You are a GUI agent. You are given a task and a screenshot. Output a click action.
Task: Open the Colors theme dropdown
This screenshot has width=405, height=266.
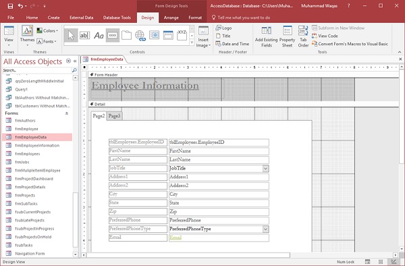point(47,31)
